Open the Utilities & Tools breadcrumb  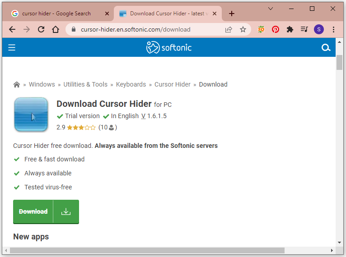pyautogui.click(x=85, y=84)
